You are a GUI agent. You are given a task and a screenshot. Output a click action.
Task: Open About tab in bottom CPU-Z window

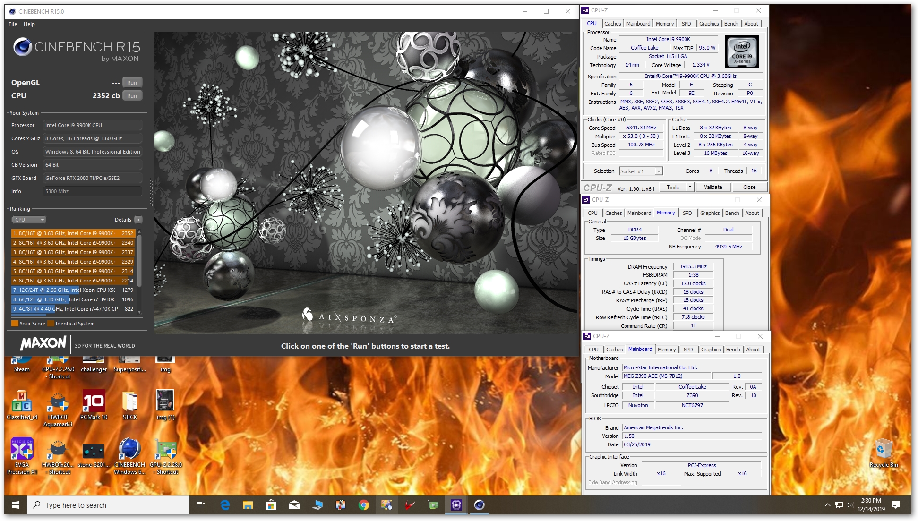(x=753, y=350)
